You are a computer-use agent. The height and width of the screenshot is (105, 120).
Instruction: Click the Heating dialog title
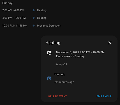click(53, 43)
